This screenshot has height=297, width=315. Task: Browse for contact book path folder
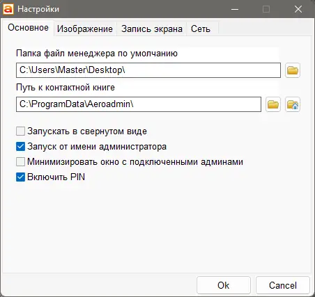(273, 104)
